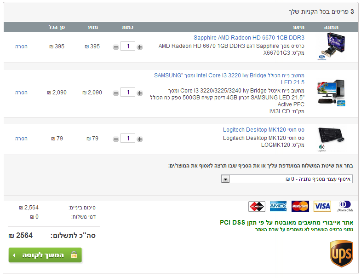Click the Visa card icon
The height and width of the screenshot is (278, 361).
click(322, 206)
